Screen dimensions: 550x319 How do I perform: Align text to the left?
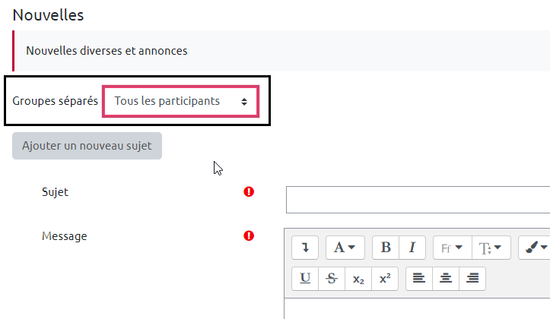(419, 279)
